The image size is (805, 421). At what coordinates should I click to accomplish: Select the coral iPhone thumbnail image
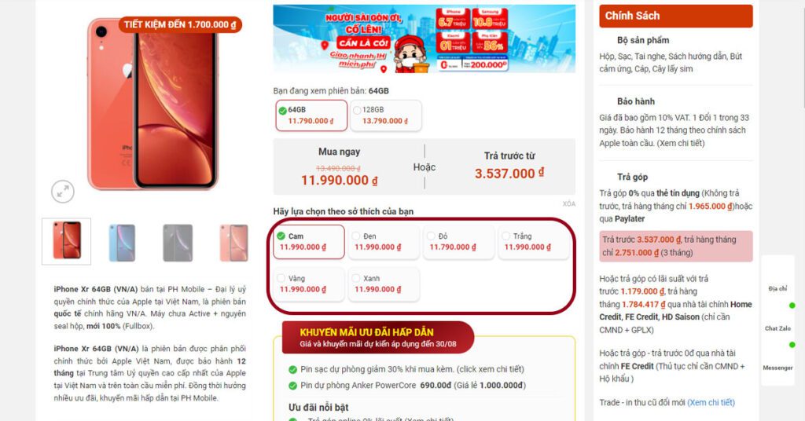[66, 241]
